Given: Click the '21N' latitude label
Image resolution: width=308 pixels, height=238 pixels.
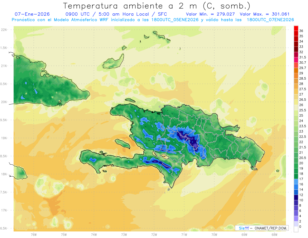Looking at the screenshot, I should click(x=4, y=66).
